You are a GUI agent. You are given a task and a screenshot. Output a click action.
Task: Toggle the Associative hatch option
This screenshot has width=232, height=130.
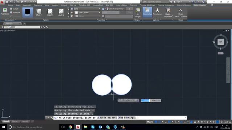(148, 12)
